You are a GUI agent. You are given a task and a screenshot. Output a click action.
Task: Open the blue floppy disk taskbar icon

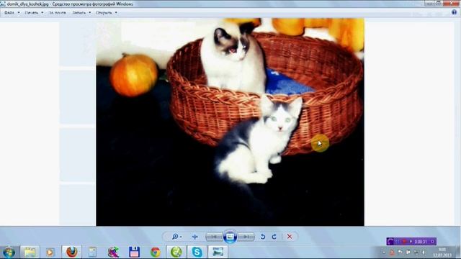135,253
